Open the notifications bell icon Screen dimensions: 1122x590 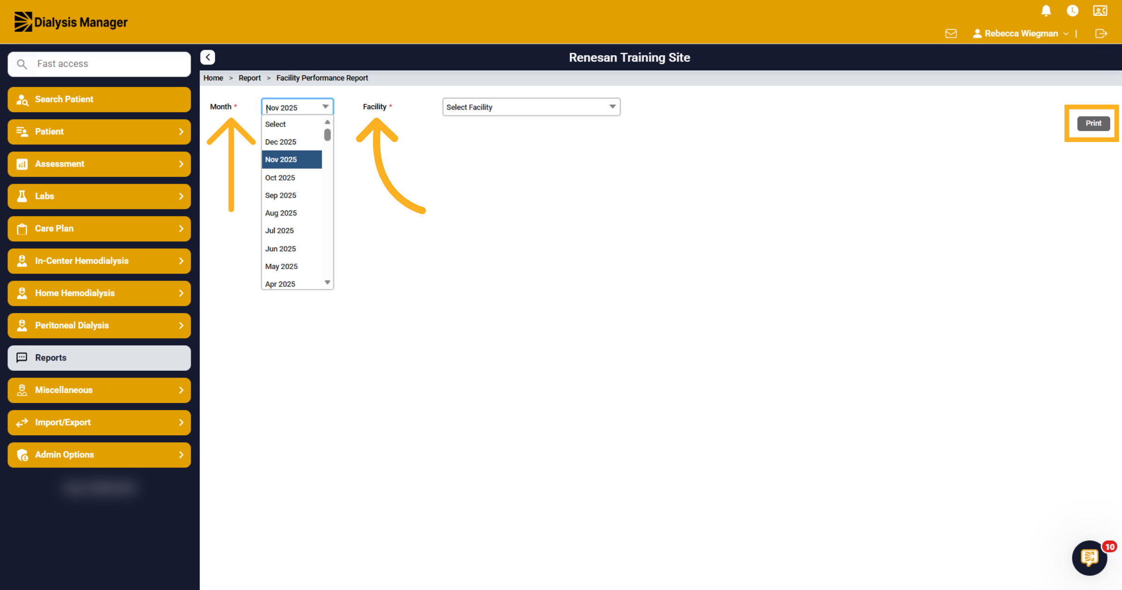tap(1046, 10)
